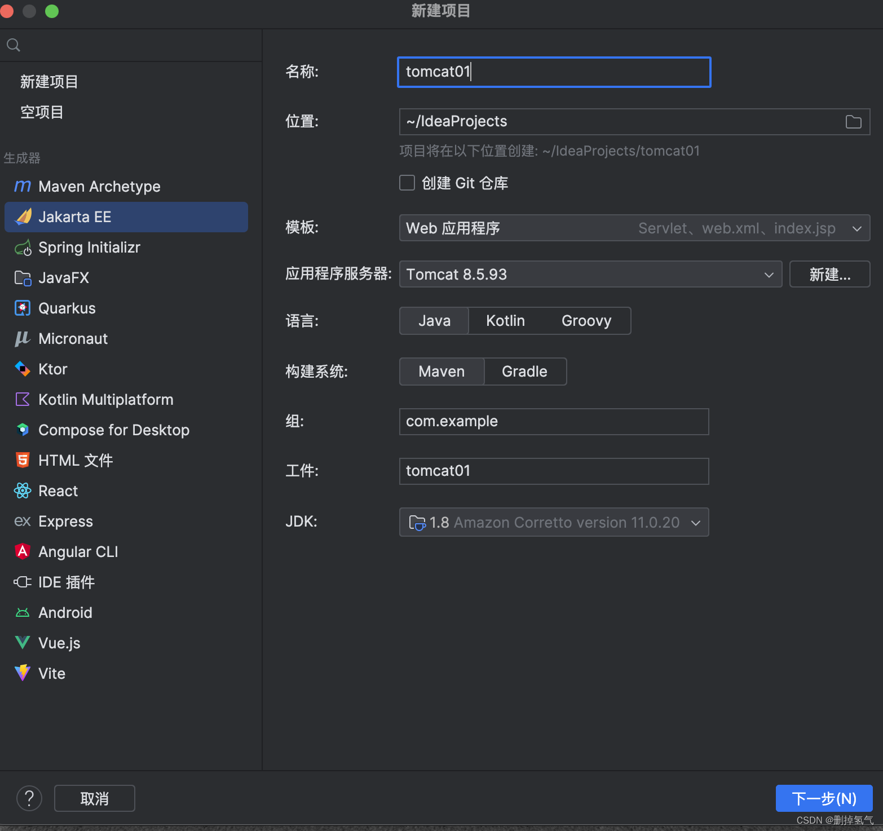Select the Quarkus generator label
This screenshot has height=831, width=883.
click(x=67, y=308)
